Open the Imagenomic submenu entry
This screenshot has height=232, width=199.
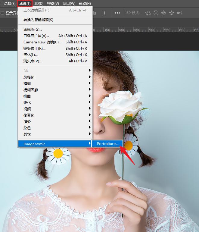(54, 144)
